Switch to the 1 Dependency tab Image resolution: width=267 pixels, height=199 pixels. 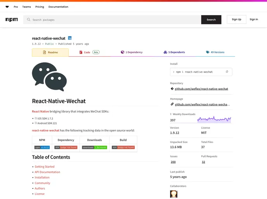tap(132, 52)
